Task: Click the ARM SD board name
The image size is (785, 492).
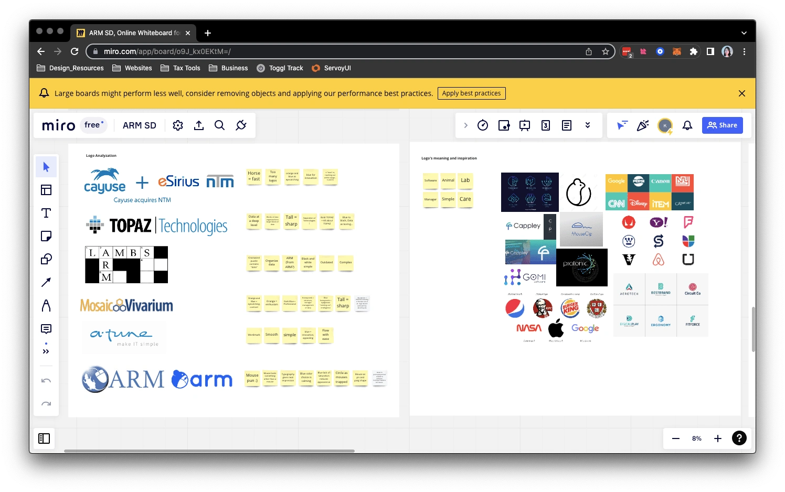Action: pos(140,125)
